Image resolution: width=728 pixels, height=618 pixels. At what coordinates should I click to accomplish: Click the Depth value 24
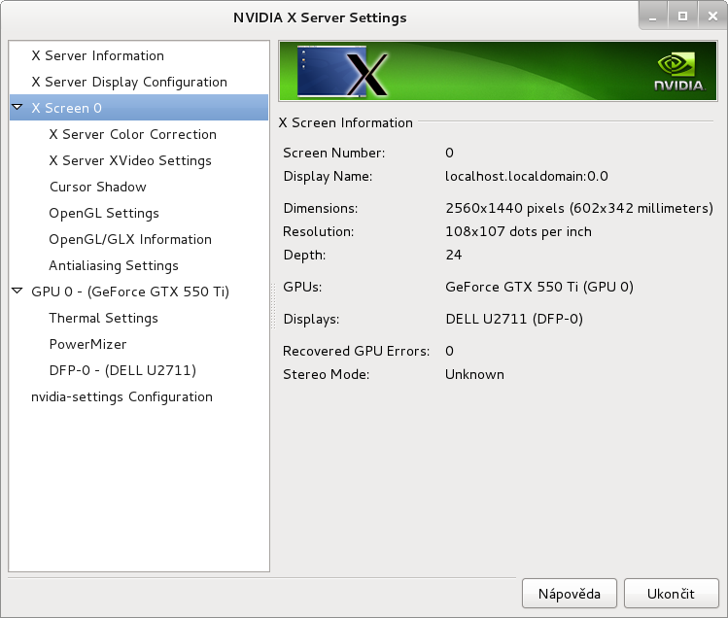[454, 255]
